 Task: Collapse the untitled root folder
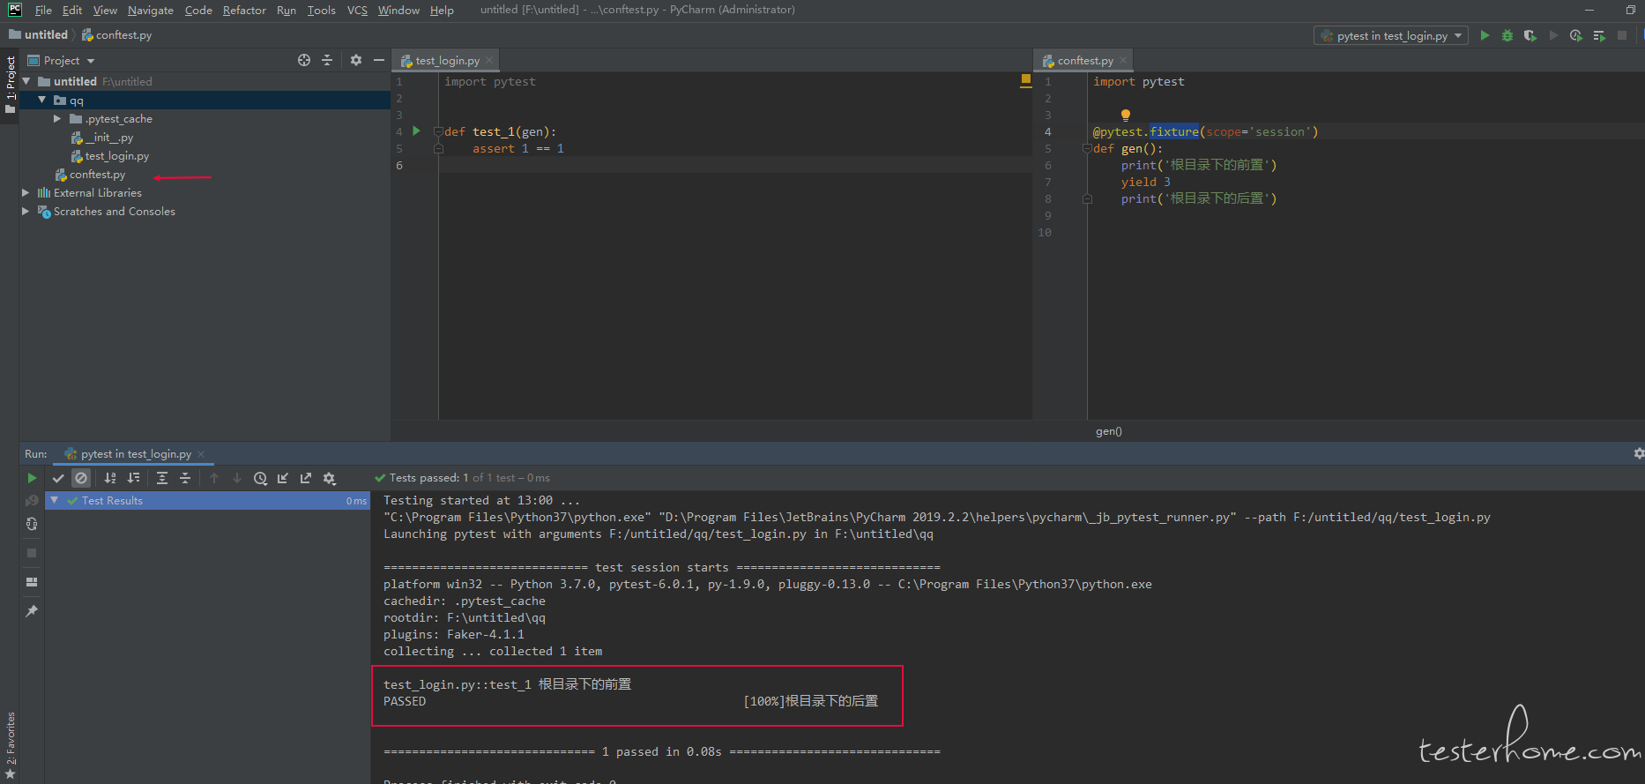pyautogui.click(x=26, y=81)
